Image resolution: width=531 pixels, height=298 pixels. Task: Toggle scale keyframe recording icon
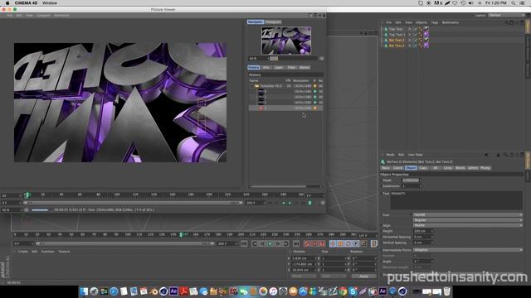[x=341, y=243]
